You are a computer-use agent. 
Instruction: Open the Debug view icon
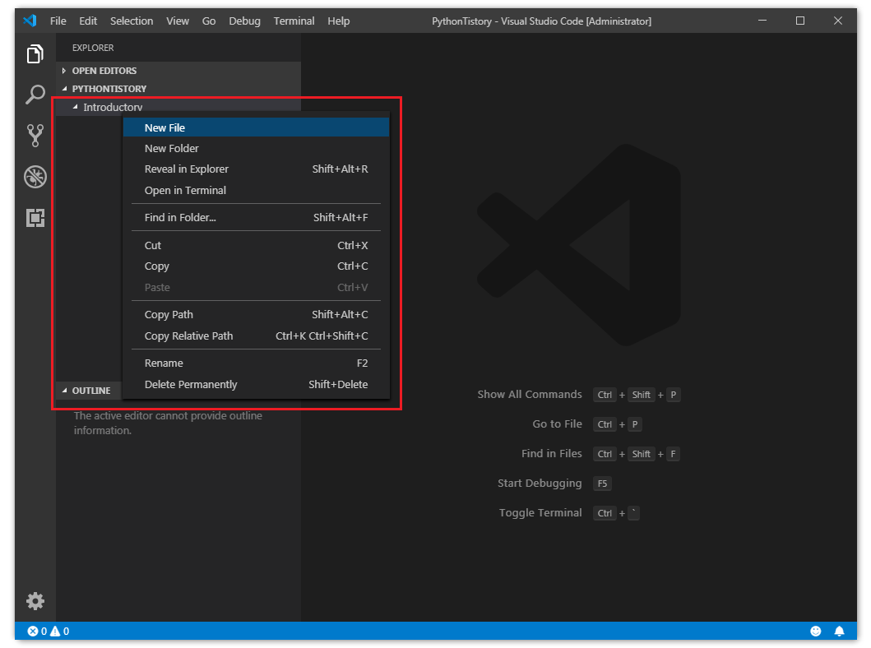(x=35, y=177)
